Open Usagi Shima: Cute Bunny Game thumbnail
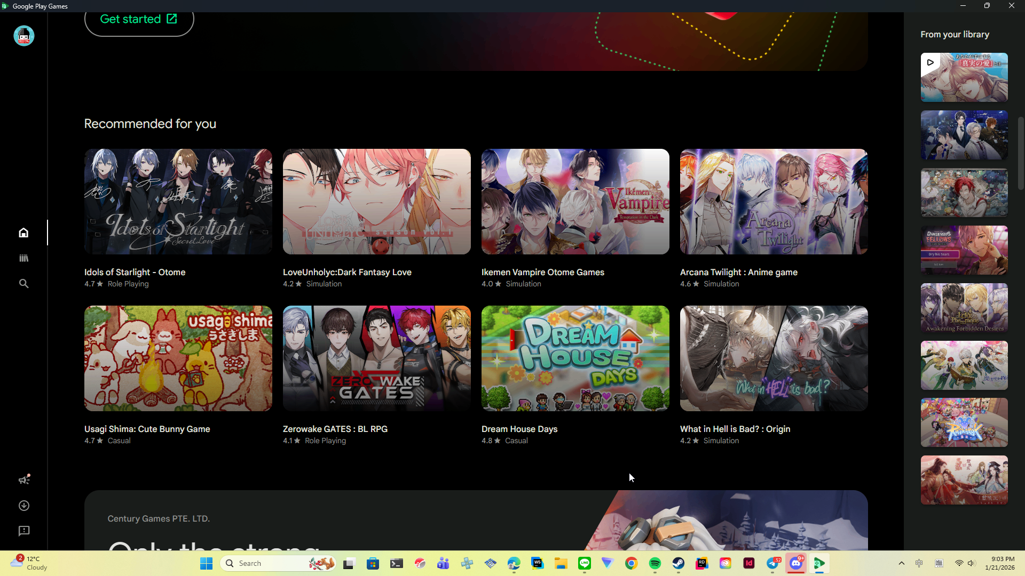Screen dimensions: 1025x576 tap(178, 358)
